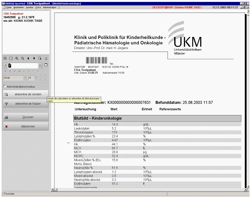Screen dimensions: 251x199
Task: Click the fit-to-page icon at toolbar start
Action: tap(5, 58)
